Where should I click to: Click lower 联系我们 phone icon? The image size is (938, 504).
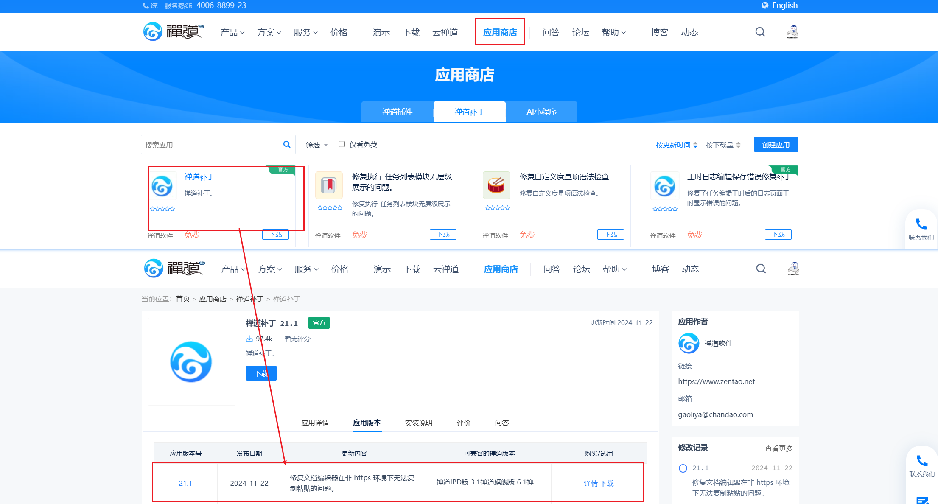[922, 461]
